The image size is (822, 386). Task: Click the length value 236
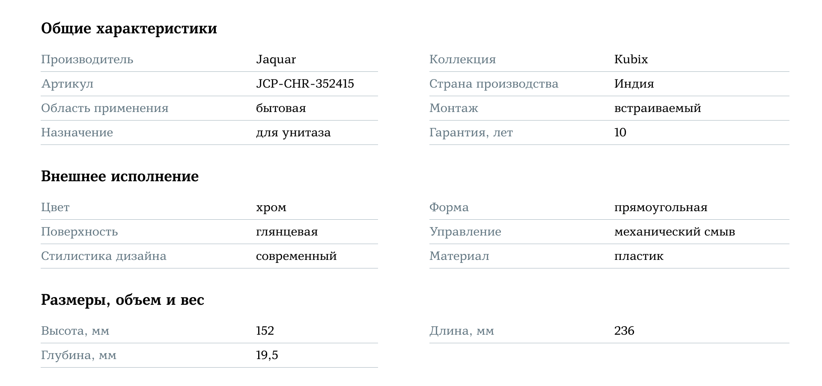[x=624, y=331]
